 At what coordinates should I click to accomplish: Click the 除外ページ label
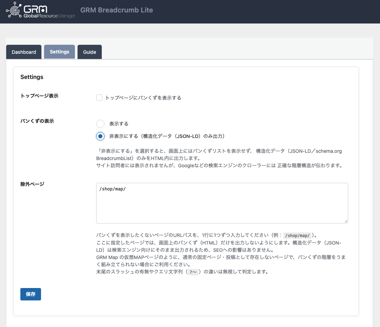32,184
